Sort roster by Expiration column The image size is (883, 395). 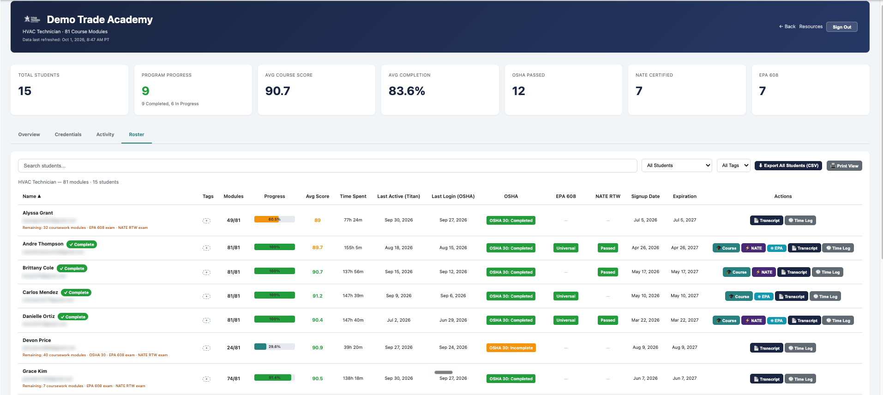[685, 197]
